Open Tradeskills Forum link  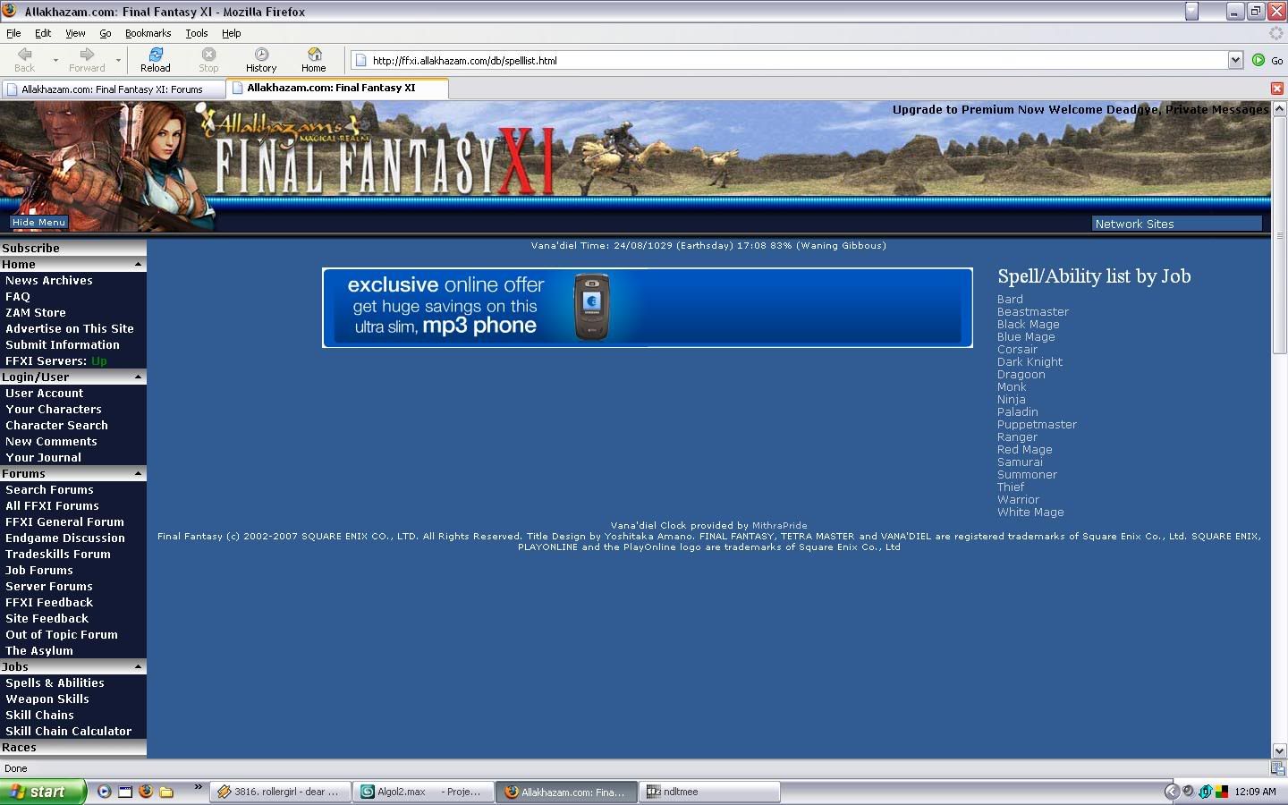tap(58, 555)
